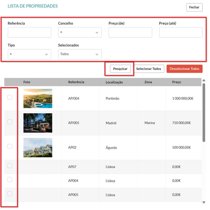Expand the Concelho dropdown
The height and width of the screenshot is (210, 210).
[x=97, y=33]
